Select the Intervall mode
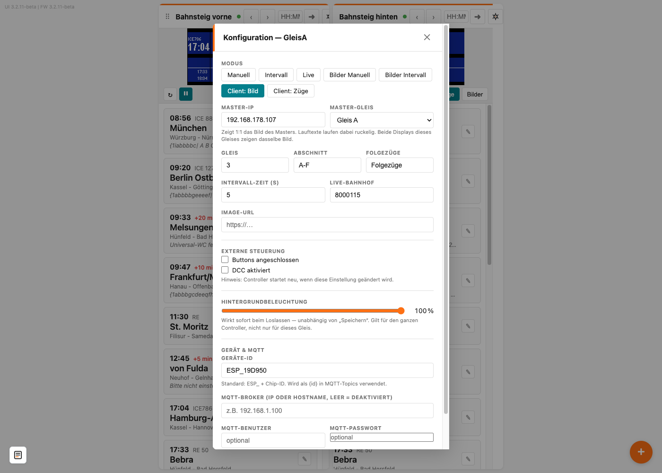Screen dimensions: 662x473 (x=276, y=75)
